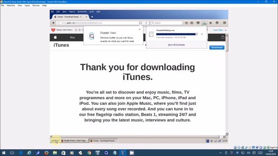Click the Reader View illustration icon
The height and width of the screenshot is (156, 278).
(x=92, y=36)
